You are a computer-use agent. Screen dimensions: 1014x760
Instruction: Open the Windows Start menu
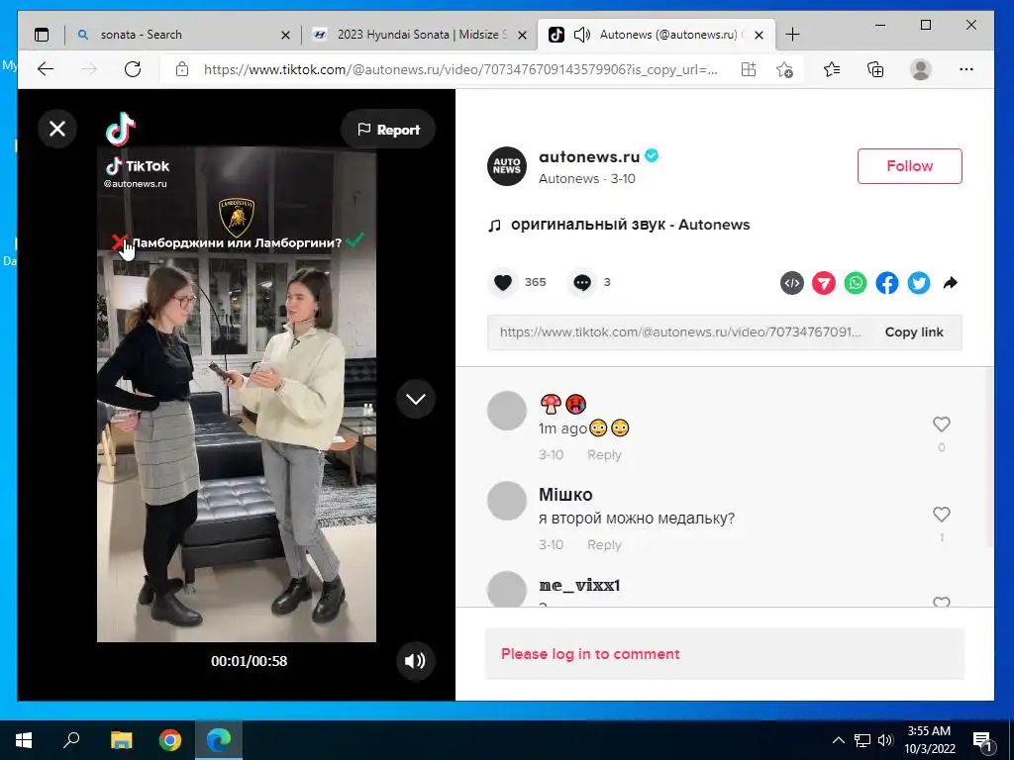24,740
